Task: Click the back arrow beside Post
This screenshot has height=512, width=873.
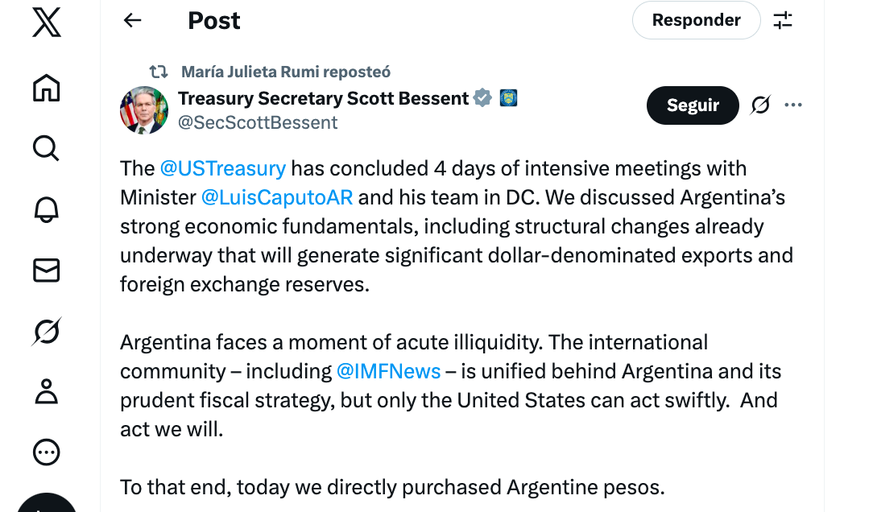Action: pos(132,21)
